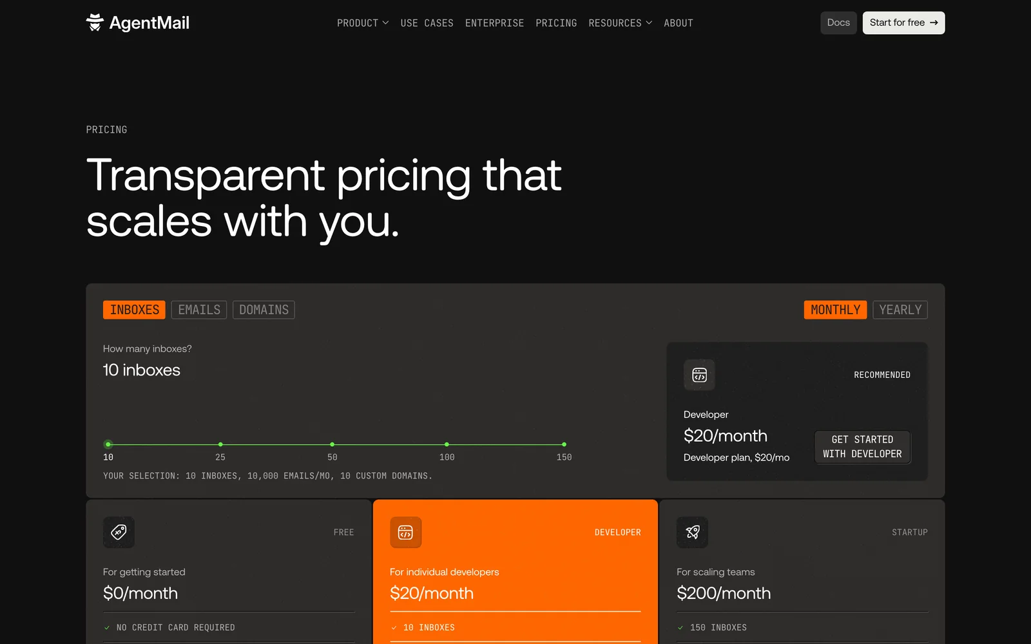Switch to the Emails tab

pyautogui.click(x=199, y=310)
